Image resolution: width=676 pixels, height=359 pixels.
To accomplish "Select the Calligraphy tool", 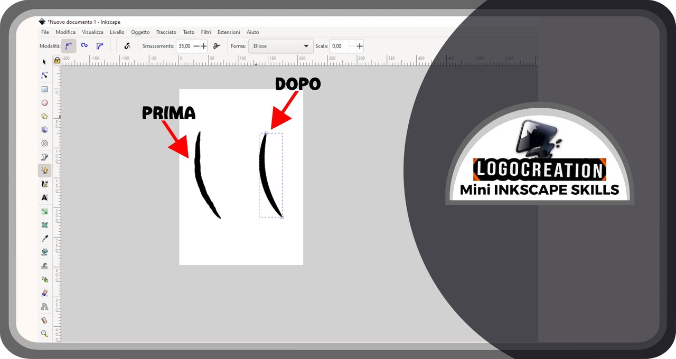I will pos(44,184).
